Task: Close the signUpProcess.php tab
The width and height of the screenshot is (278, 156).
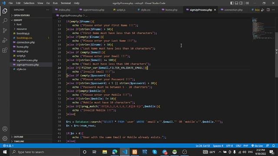Action: (x=215, y=10)
